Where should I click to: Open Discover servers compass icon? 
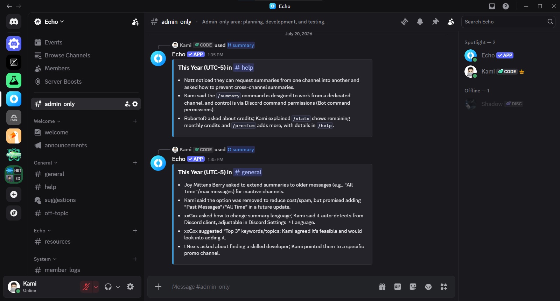pos(14,213)
